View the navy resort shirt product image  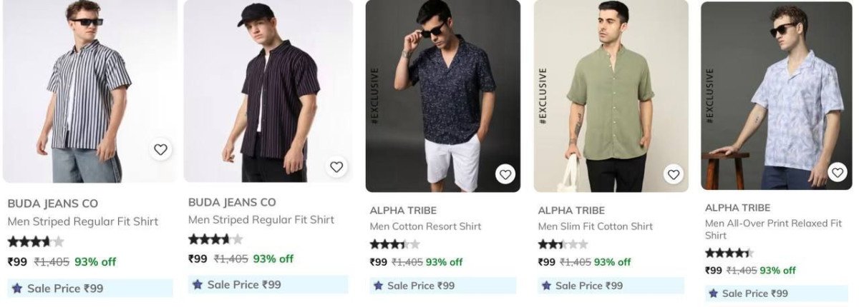pyautogui.click(x=443, y=93)
